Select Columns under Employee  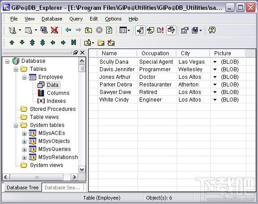pyautogui.click(x=58, y=93)
